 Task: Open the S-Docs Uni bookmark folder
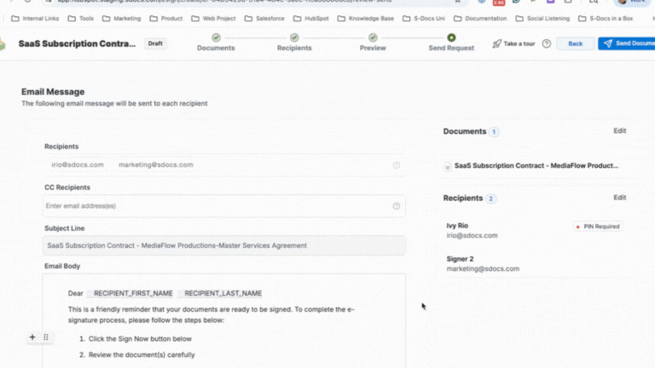click(424, 19)
